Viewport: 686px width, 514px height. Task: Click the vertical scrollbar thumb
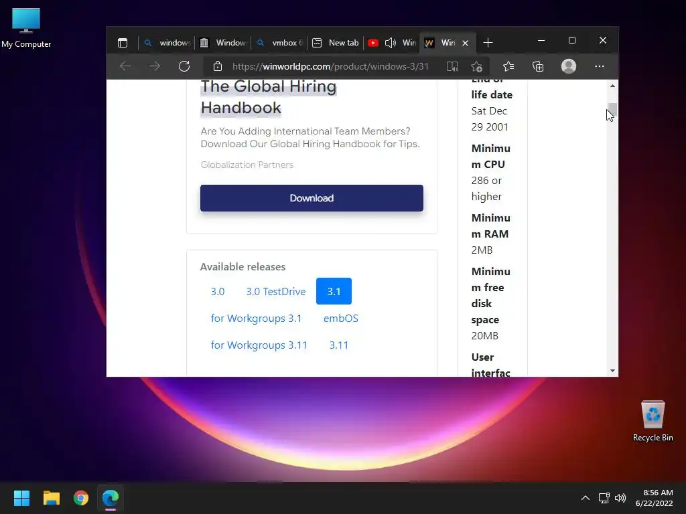pos(612,110)
